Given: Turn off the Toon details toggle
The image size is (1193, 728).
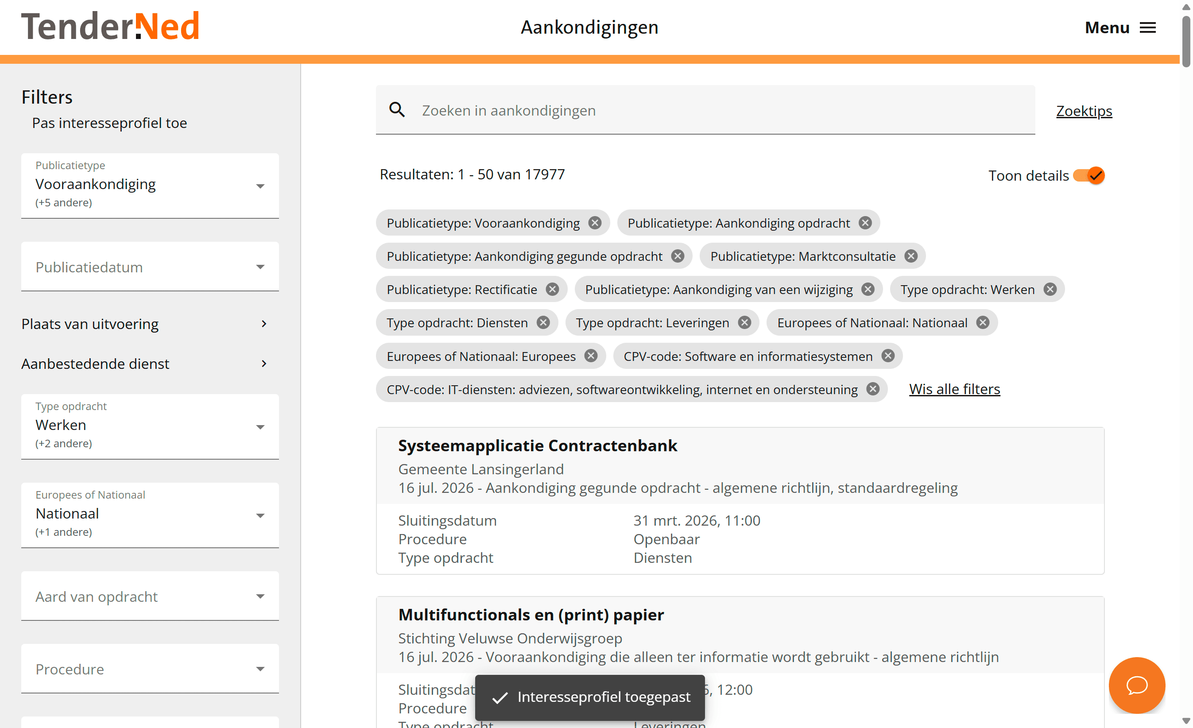Looking at the screenshot, I should click(x=1088, y=175).
